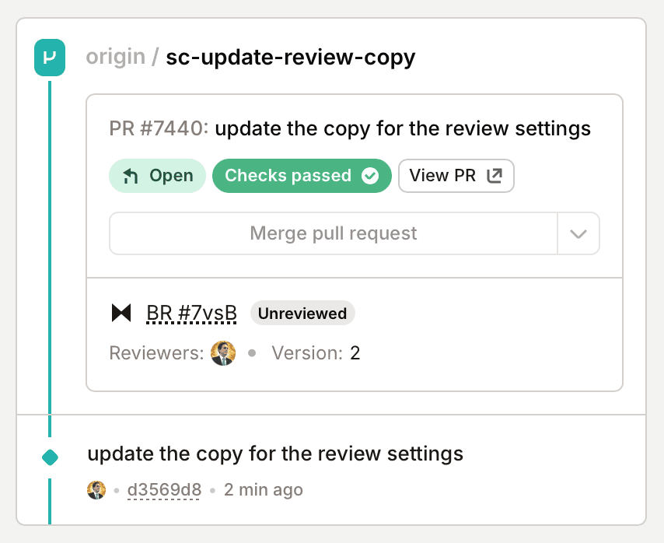
Task: Click the checkmark icon in Checks passed
Action: pyautogui.click(x=371, y=176)
